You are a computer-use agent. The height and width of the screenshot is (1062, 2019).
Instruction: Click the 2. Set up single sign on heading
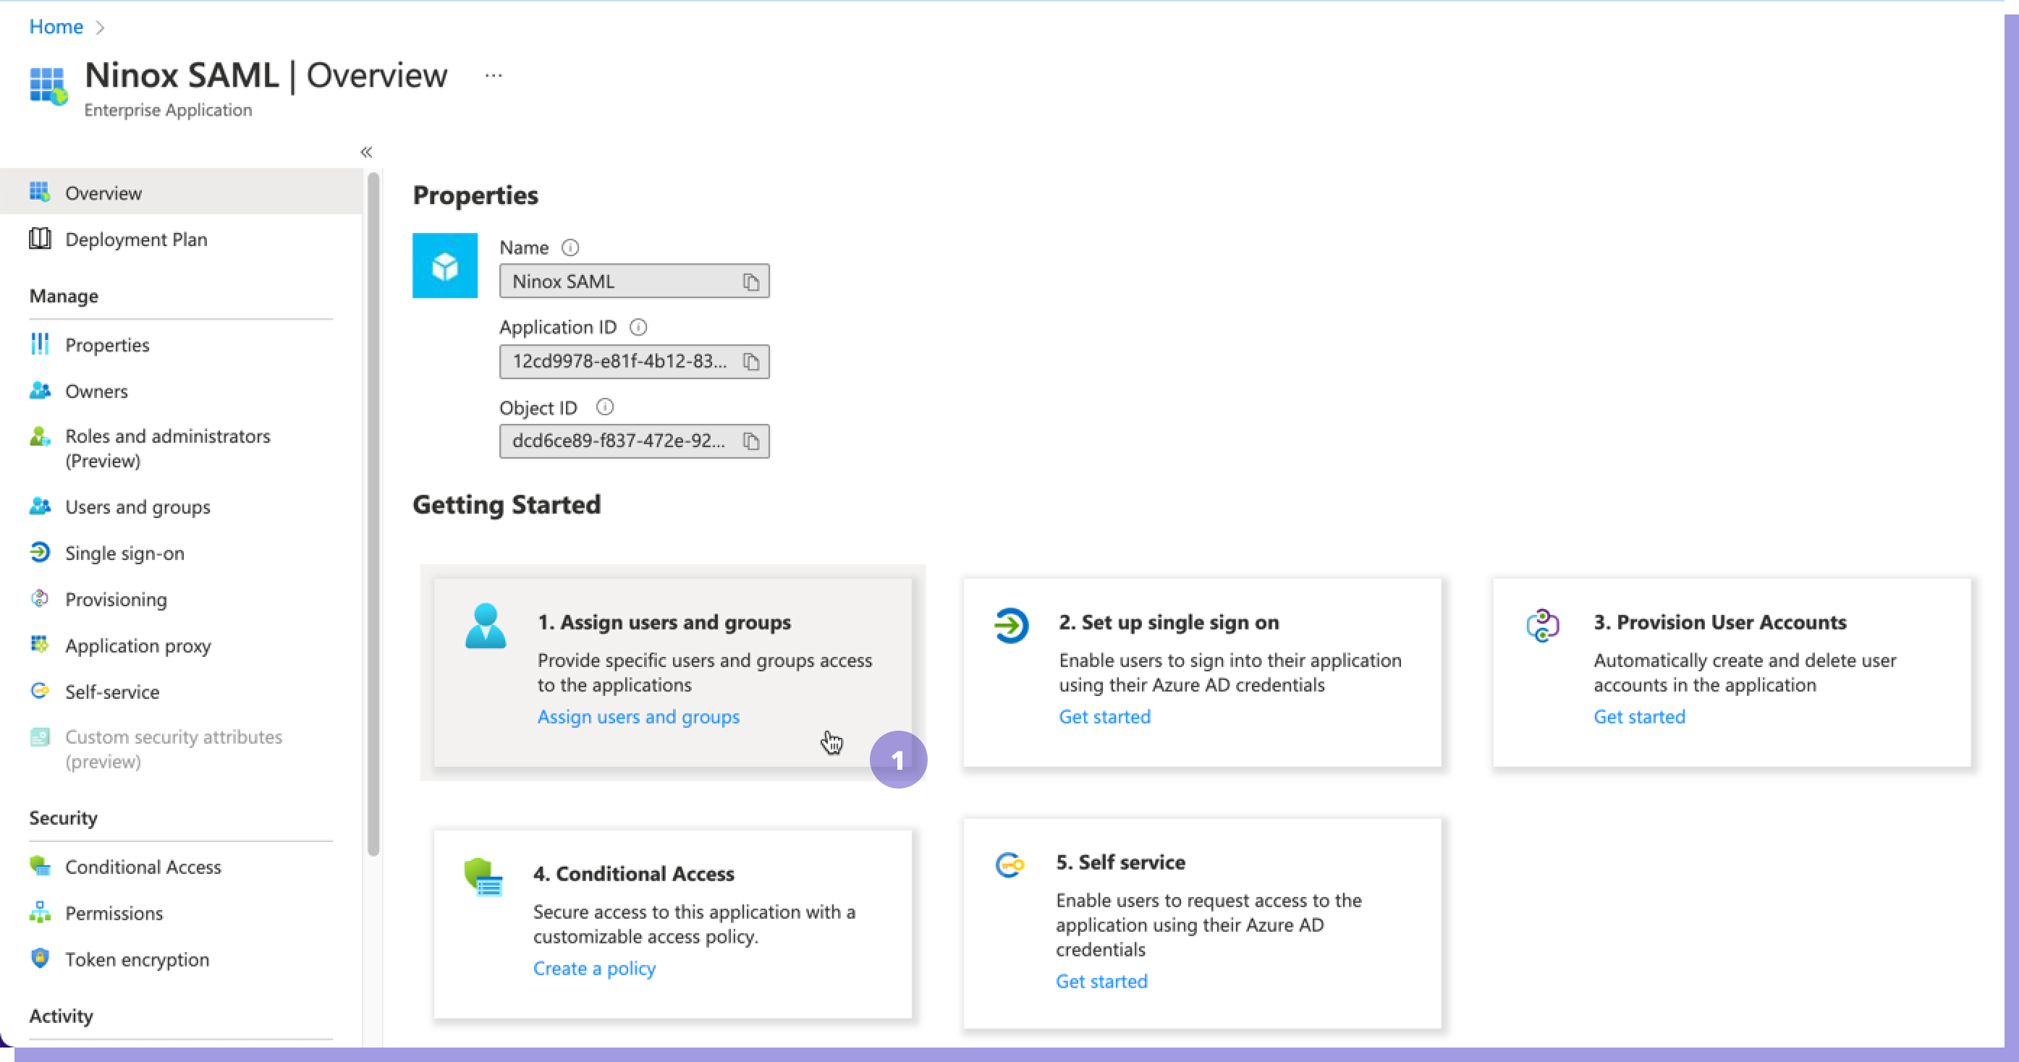point(1169,622)
